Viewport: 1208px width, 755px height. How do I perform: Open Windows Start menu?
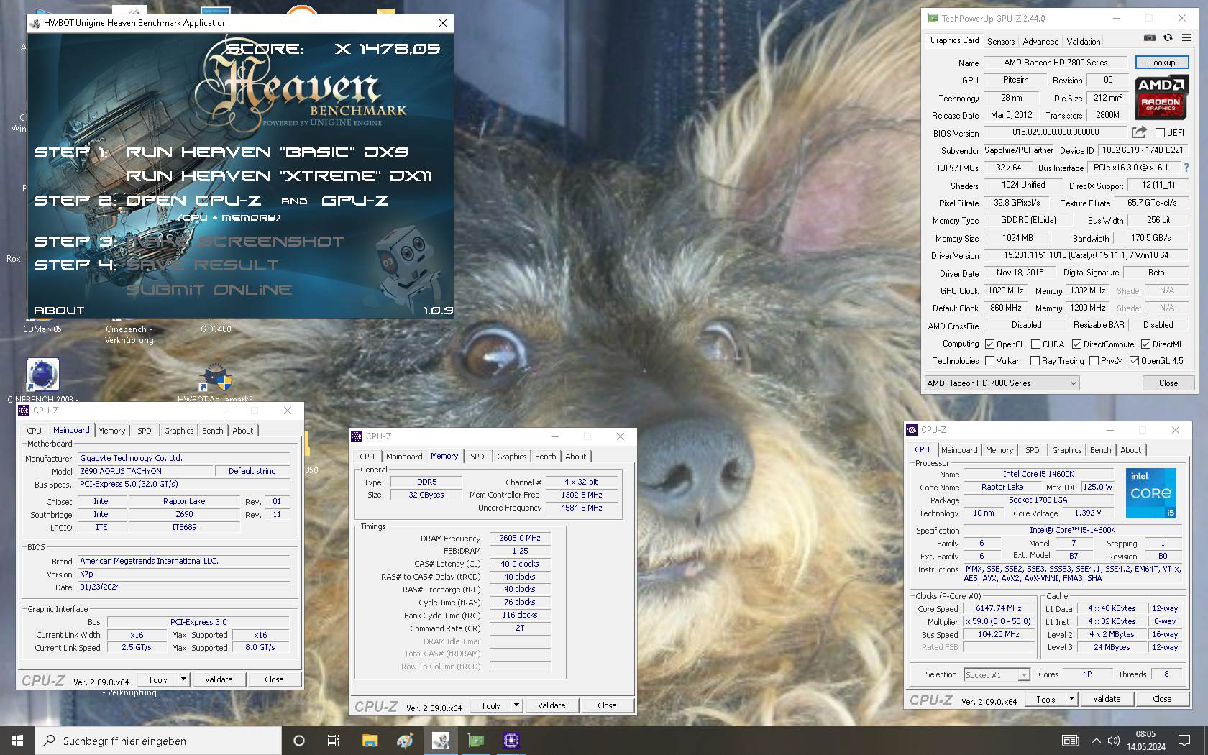pos(17,741)
